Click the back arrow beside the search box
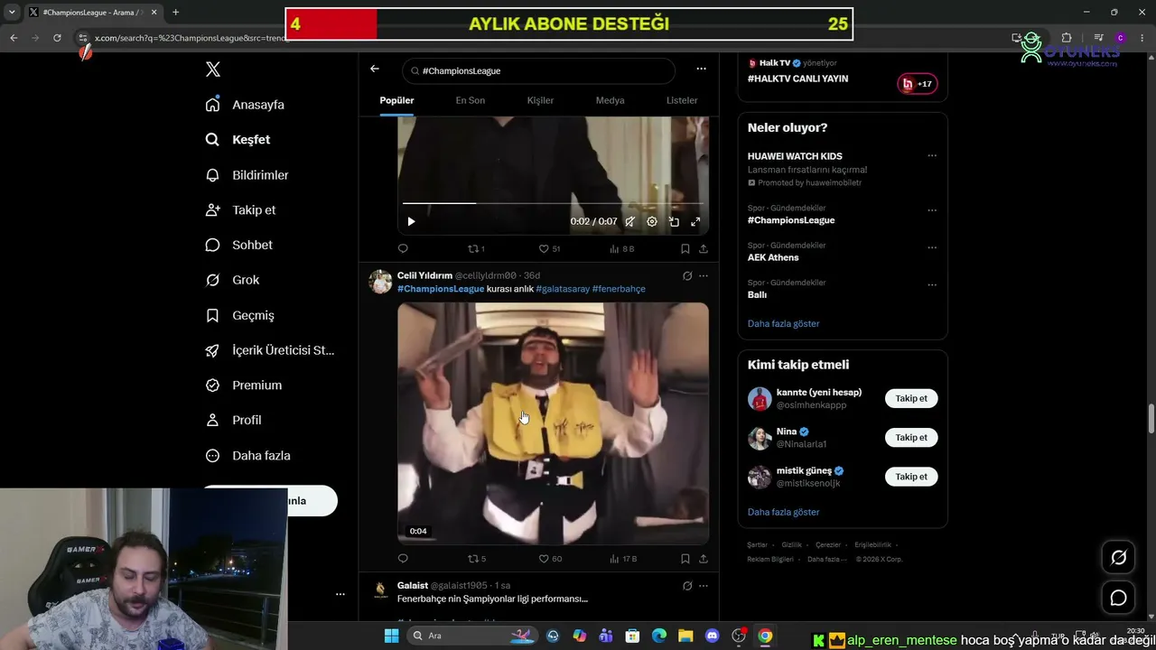 tap(375, 70)
